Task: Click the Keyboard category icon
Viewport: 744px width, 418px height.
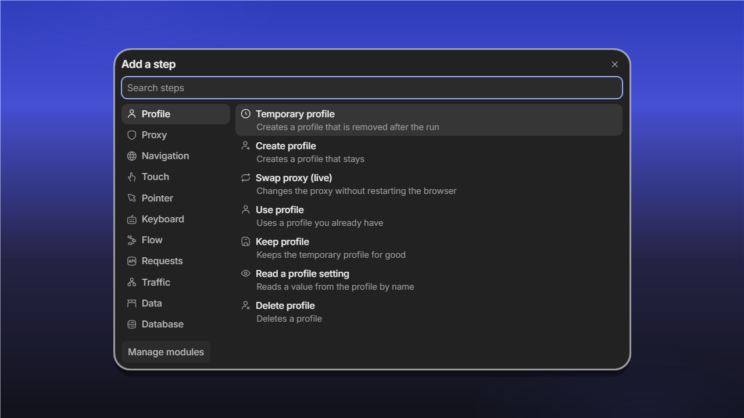Action: click(x=132, y=219)
